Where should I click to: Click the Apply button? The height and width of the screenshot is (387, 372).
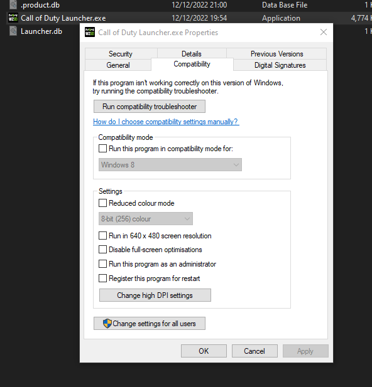tap(305, 351)
